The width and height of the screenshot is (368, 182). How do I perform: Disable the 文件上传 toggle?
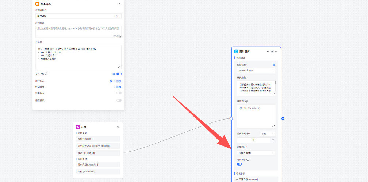[119, 74]
